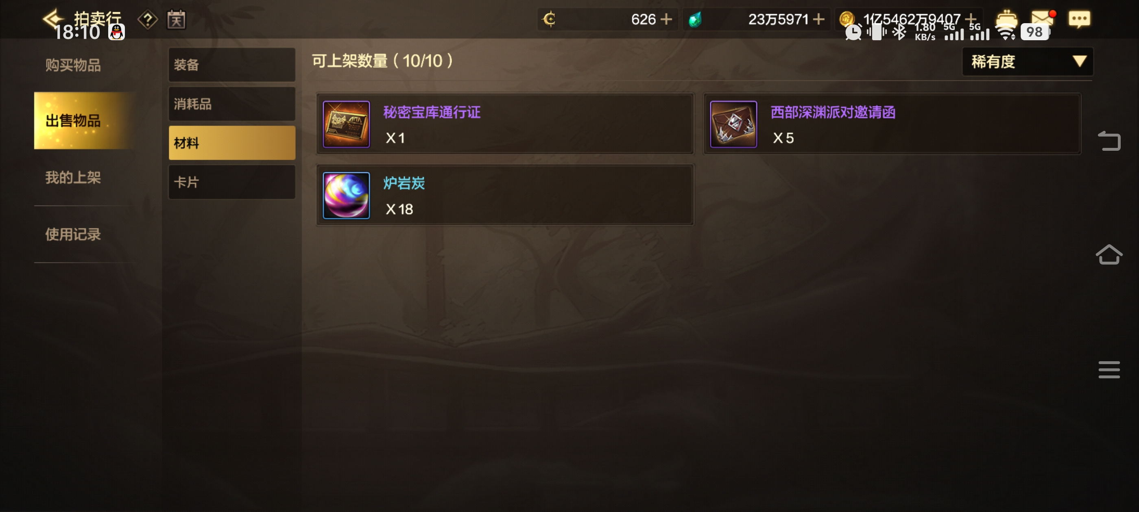
Task: Open the chat bubble icon
Action: pyautogui.click(x=1079, y=20)
